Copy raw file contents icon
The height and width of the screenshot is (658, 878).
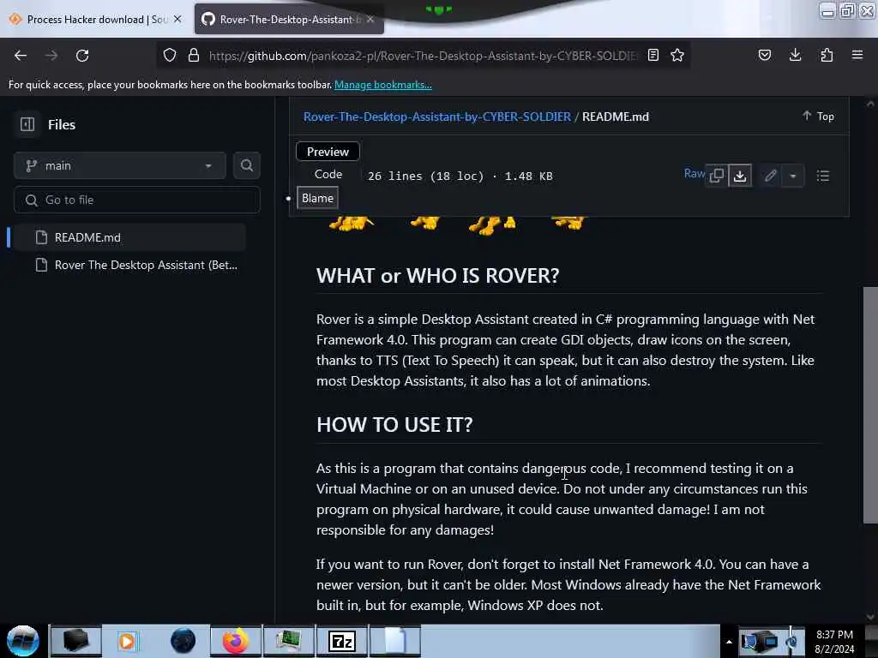(x=716, y=176)
